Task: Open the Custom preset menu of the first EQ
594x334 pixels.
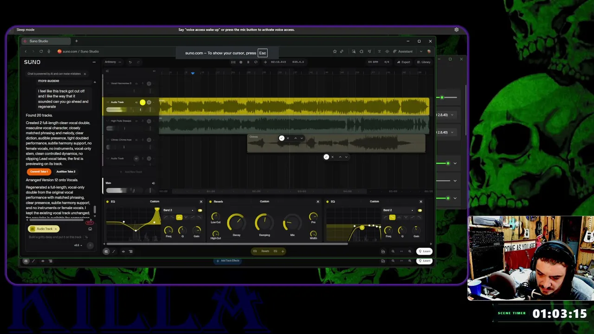Action: coord(155,202)
